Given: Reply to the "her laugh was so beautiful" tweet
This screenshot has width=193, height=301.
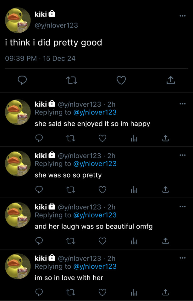Looking at the screenshot, I should point(39,241).
